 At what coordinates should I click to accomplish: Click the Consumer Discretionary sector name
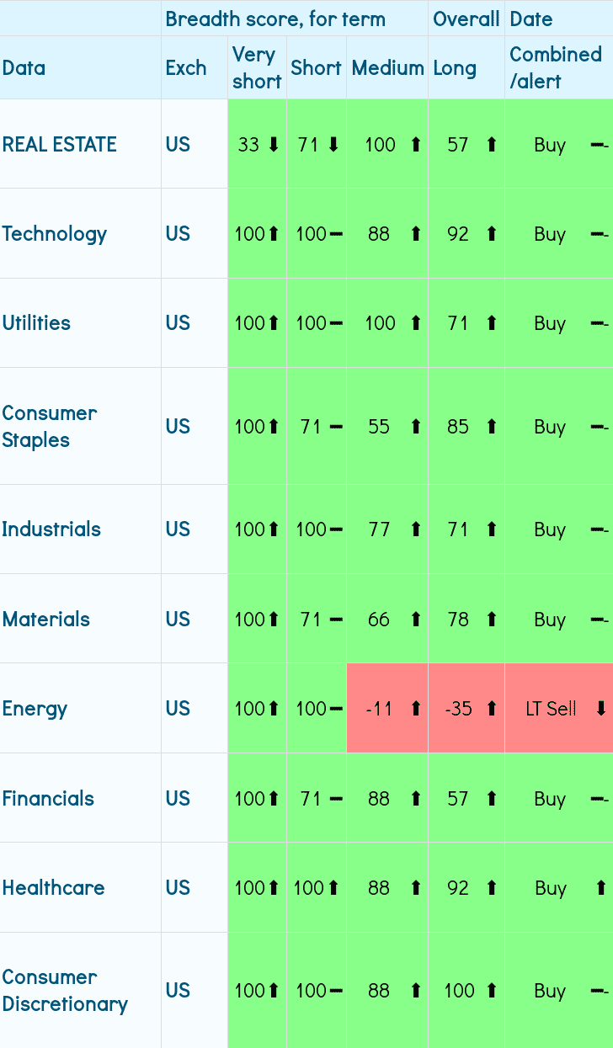coord(65,991)
